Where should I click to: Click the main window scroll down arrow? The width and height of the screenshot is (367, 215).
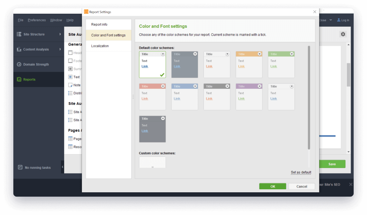coord(349,152)
